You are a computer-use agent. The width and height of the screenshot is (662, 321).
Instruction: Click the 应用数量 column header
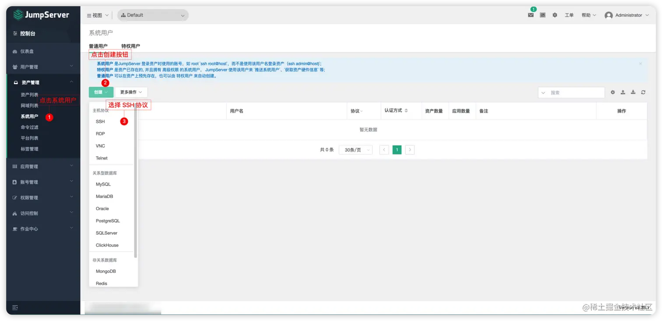[x=461, y=111]
